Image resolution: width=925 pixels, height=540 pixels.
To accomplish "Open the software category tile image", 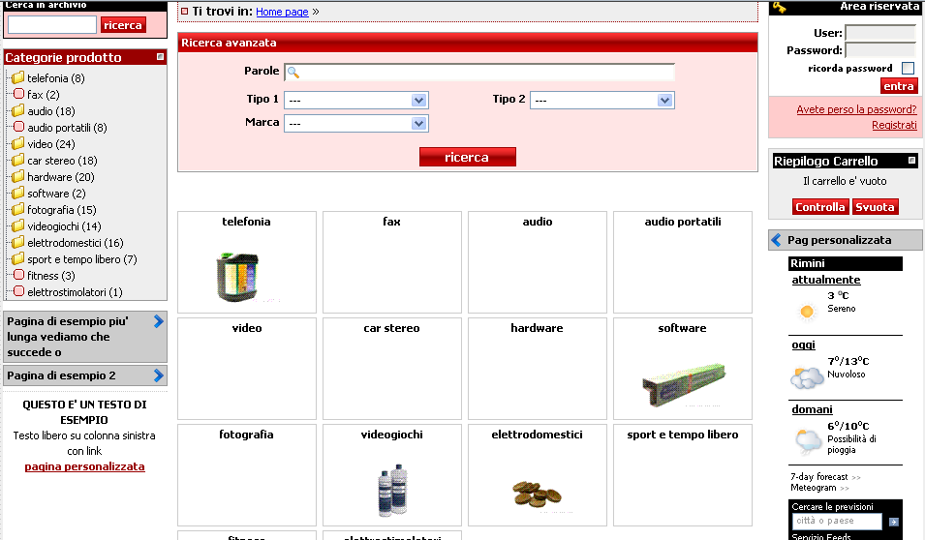I will [683, 384].
